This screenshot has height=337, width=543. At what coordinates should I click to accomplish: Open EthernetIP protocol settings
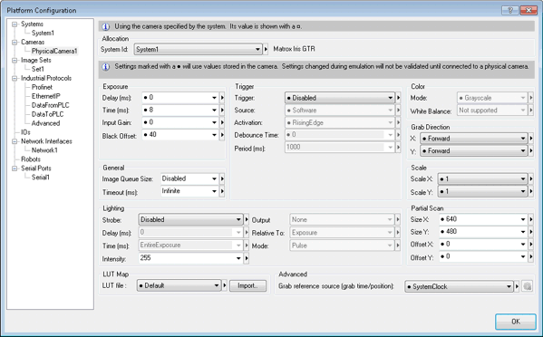(x=45, y=96)
